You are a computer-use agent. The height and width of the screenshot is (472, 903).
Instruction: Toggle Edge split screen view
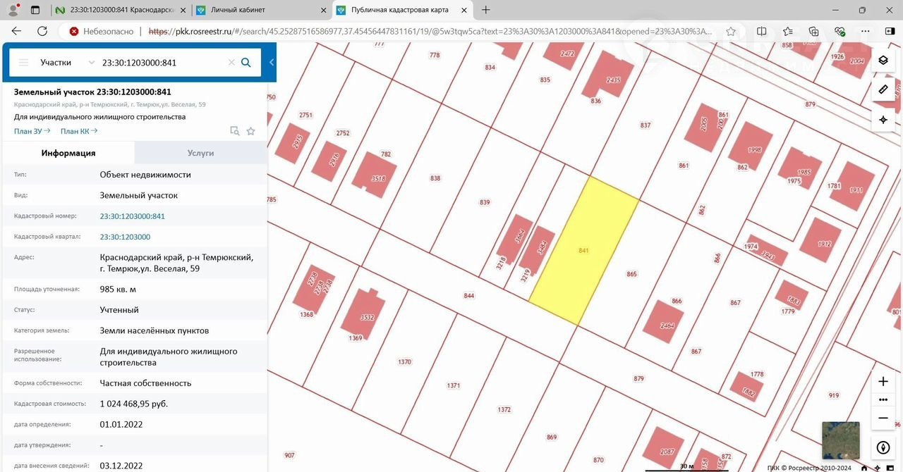761,31
